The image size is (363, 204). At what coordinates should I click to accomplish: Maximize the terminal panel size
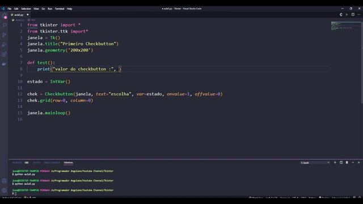(x=353, y=163)
